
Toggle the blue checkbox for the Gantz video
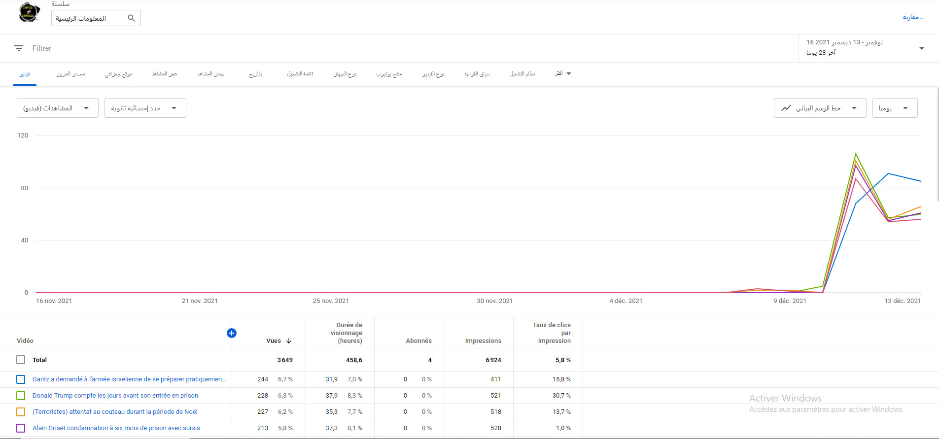[x=21, y=379]
